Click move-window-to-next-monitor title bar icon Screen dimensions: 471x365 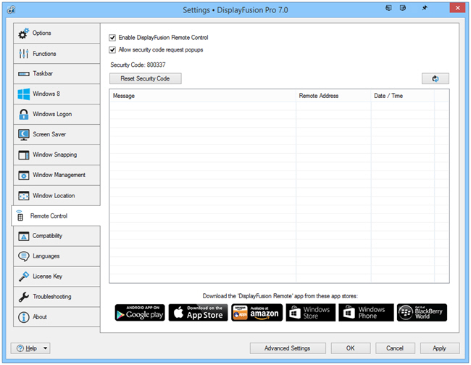(403, 8)
